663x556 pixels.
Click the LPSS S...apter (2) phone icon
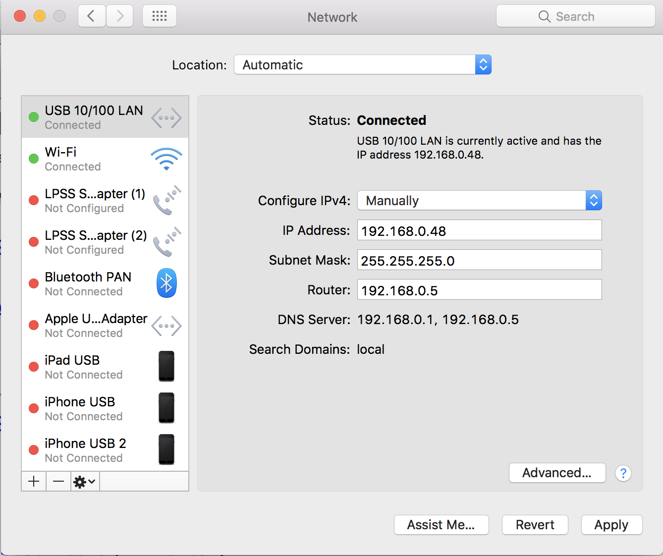pos(167,242)
